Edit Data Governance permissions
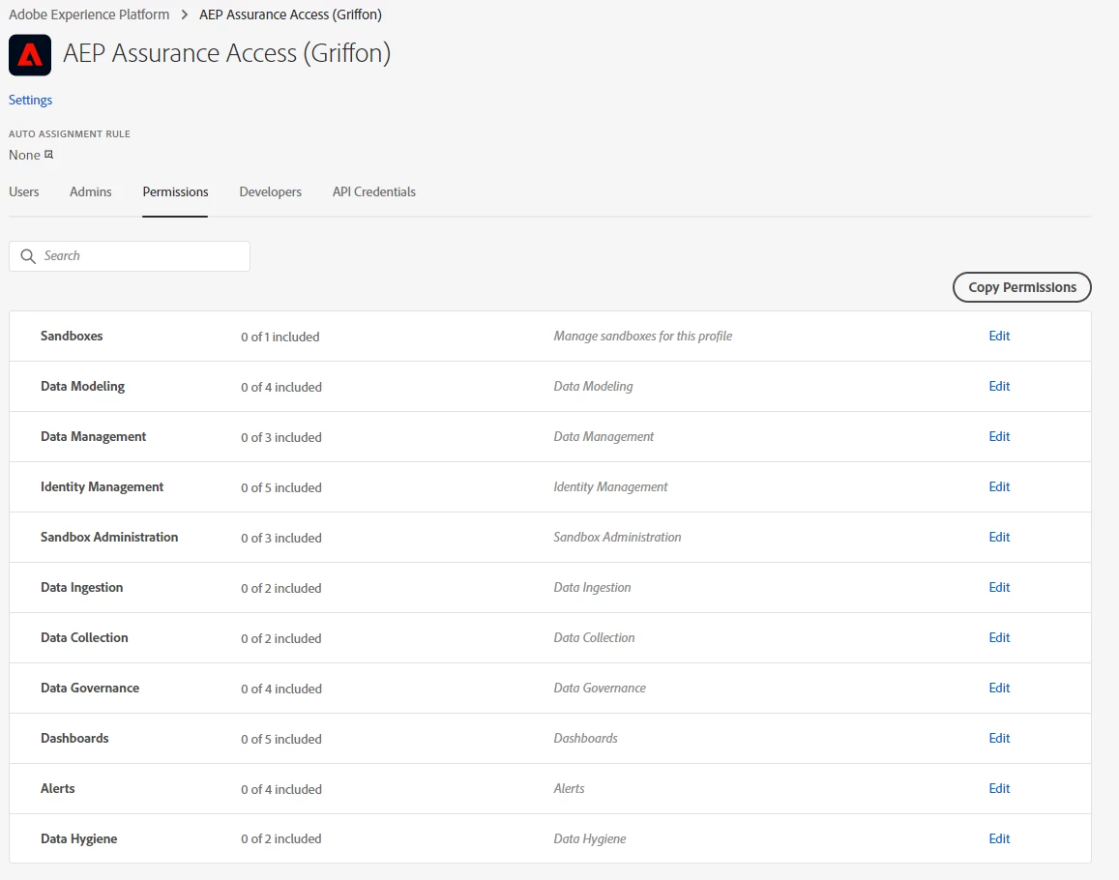Viewport: 1119px width, 880px height. [x=999, y=688]
